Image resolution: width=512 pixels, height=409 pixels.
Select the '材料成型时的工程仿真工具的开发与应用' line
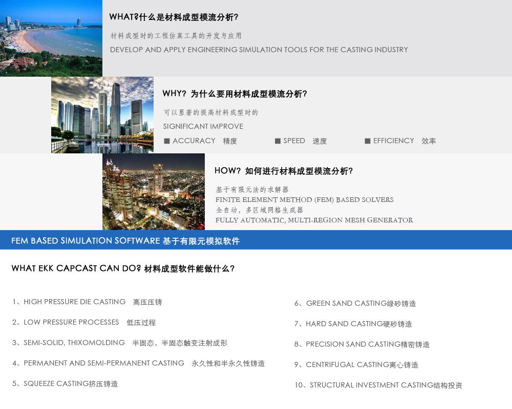176,36
